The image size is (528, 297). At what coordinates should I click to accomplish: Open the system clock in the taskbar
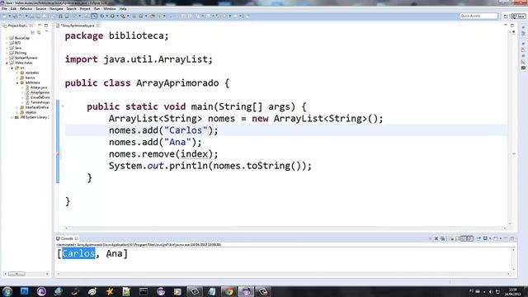512,291
